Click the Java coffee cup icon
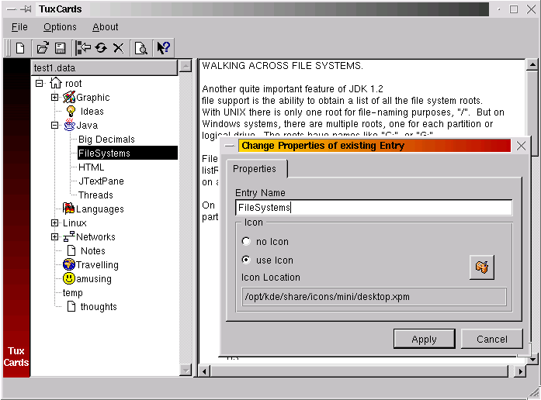 (69, 125)
